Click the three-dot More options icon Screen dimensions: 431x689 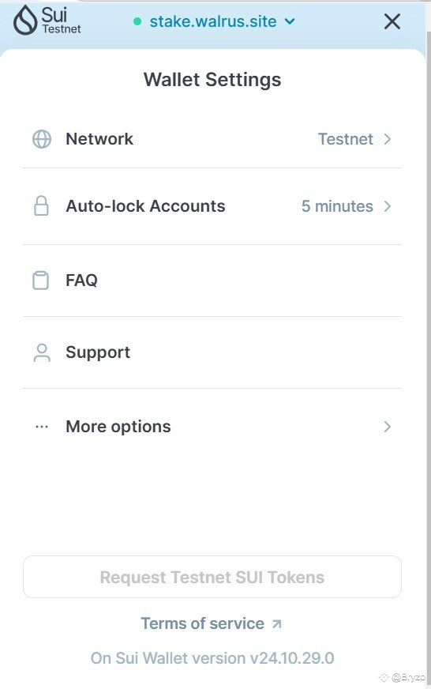(42, 427)
